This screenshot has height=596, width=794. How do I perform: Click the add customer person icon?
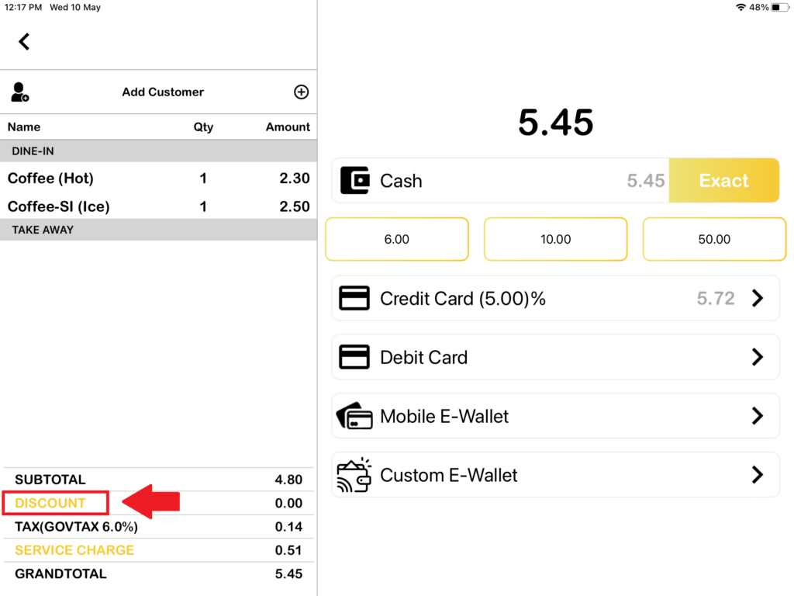20,92
